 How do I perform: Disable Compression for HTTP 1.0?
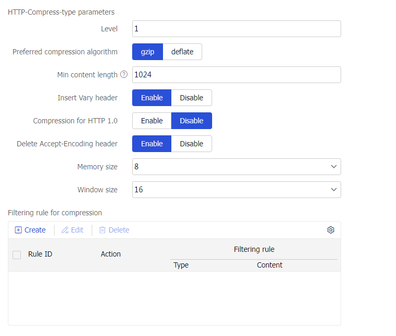coord(191,121)
